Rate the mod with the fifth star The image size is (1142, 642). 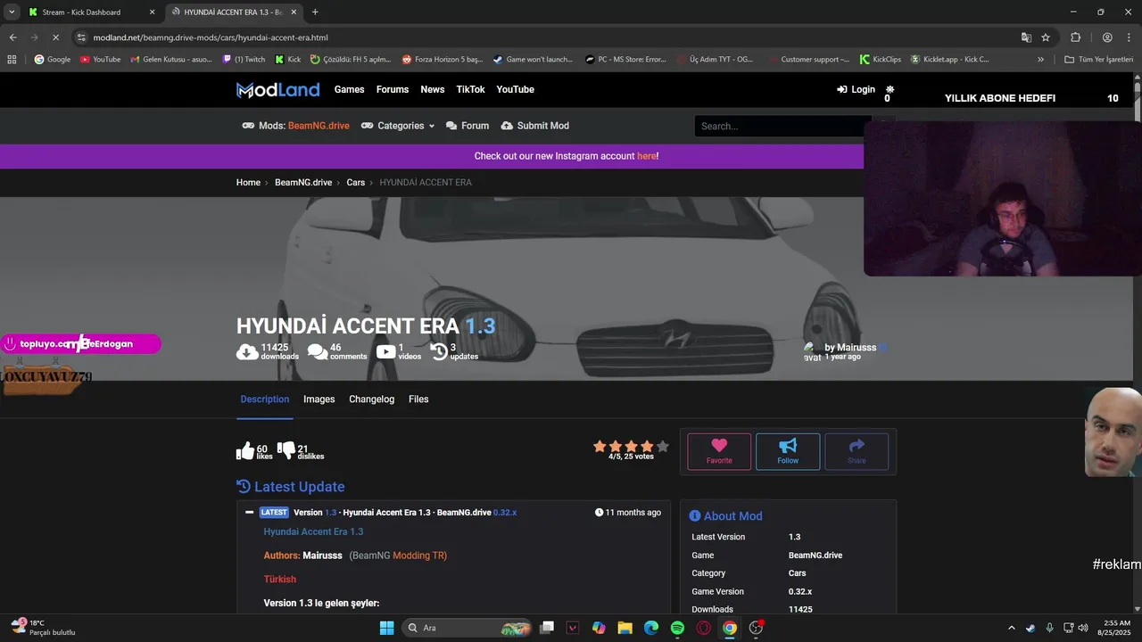click(662, 446)
